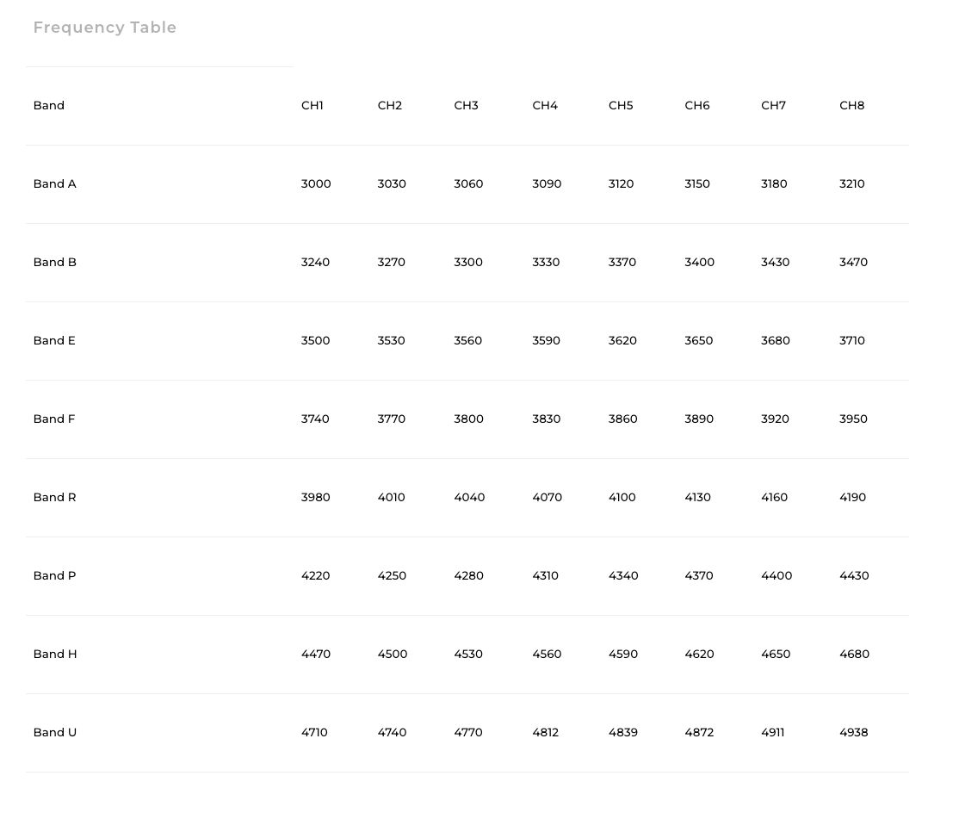Click the Band column header

49,105
